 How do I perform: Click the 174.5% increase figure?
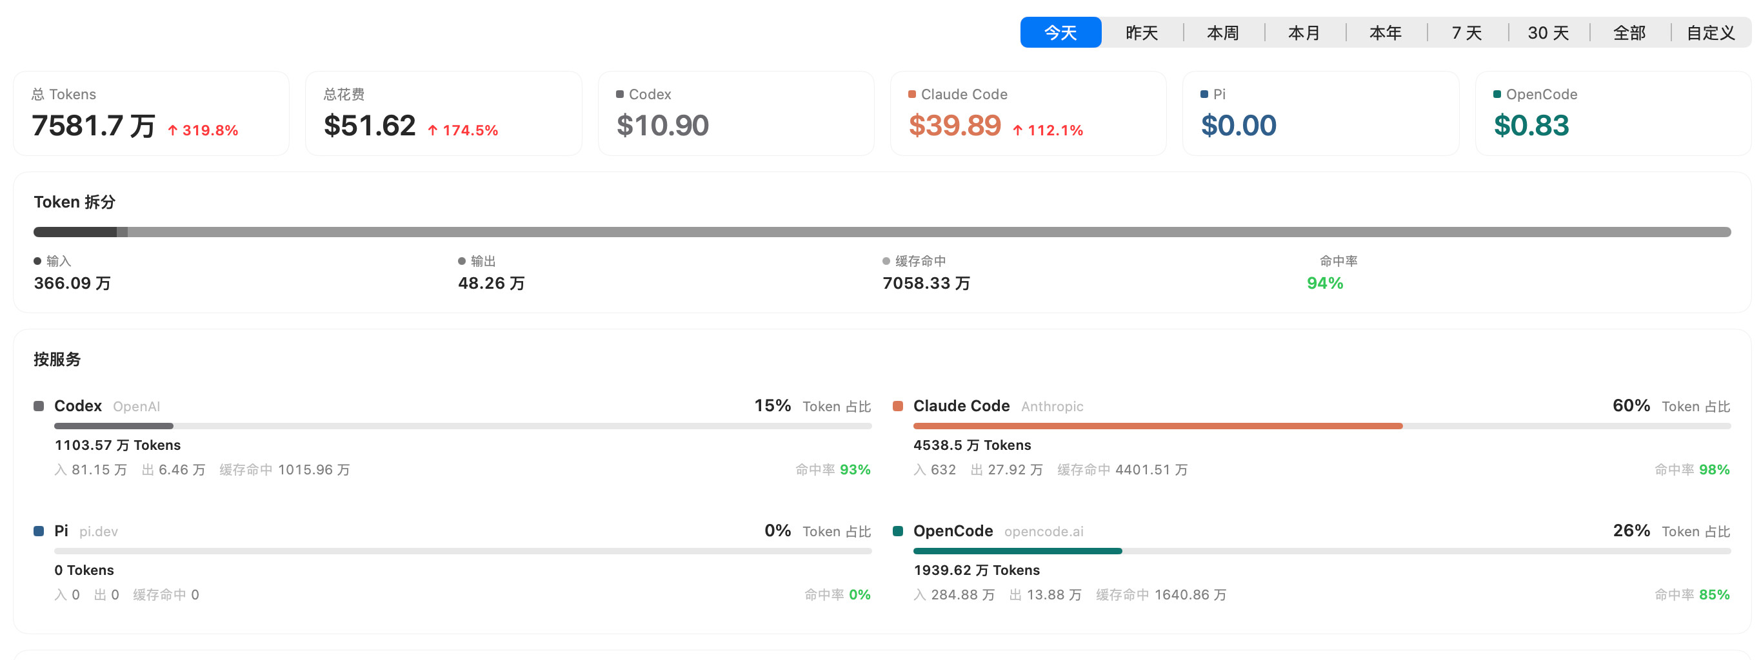470,130
